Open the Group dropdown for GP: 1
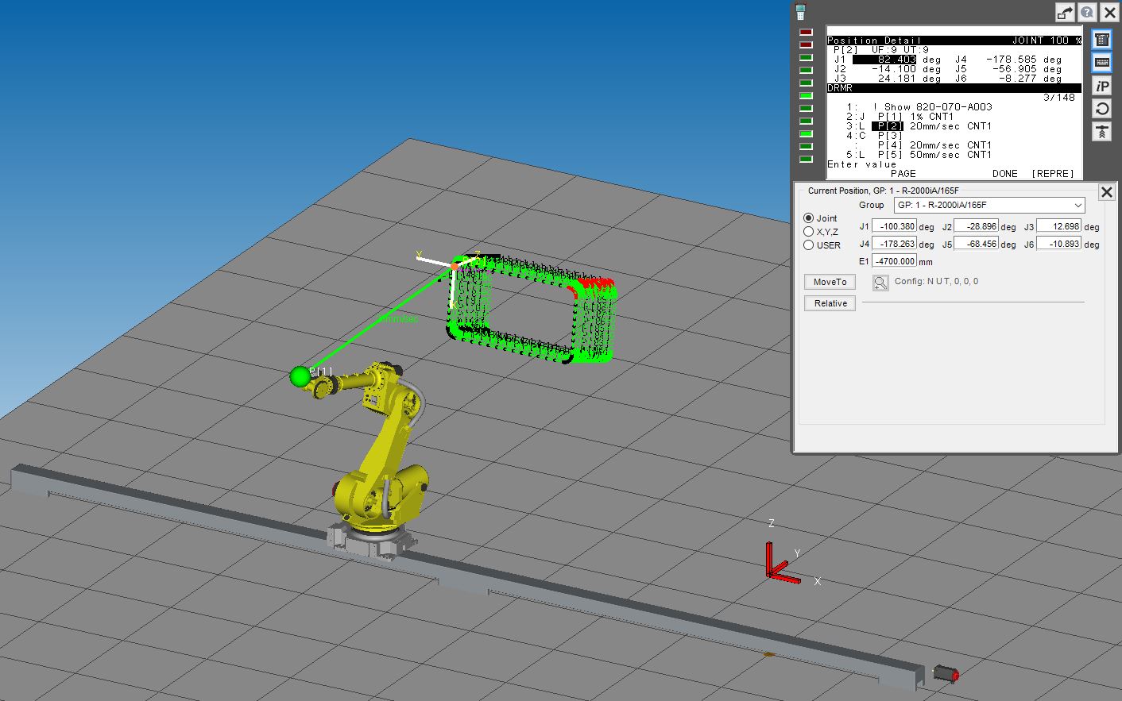Screen dimensions: 1122x701 click(989, 205)
